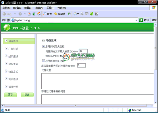Click the IEPlus green logo in header
This screenshot has width=158, height=113.
click(x=7, y=27)
